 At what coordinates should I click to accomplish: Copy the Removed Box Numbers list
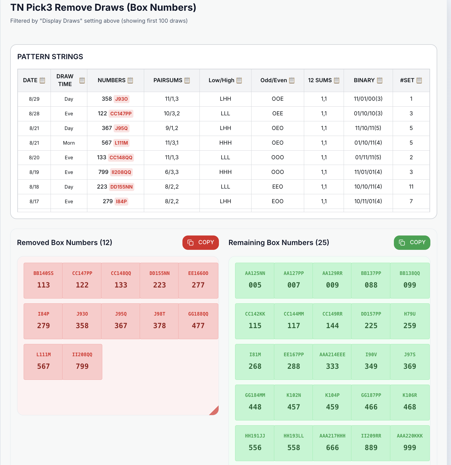click(201, 242)
